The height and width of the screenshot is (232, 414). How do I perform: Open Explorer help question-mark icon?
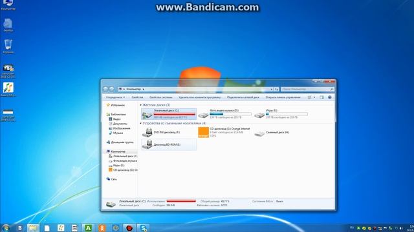(330, 97)
